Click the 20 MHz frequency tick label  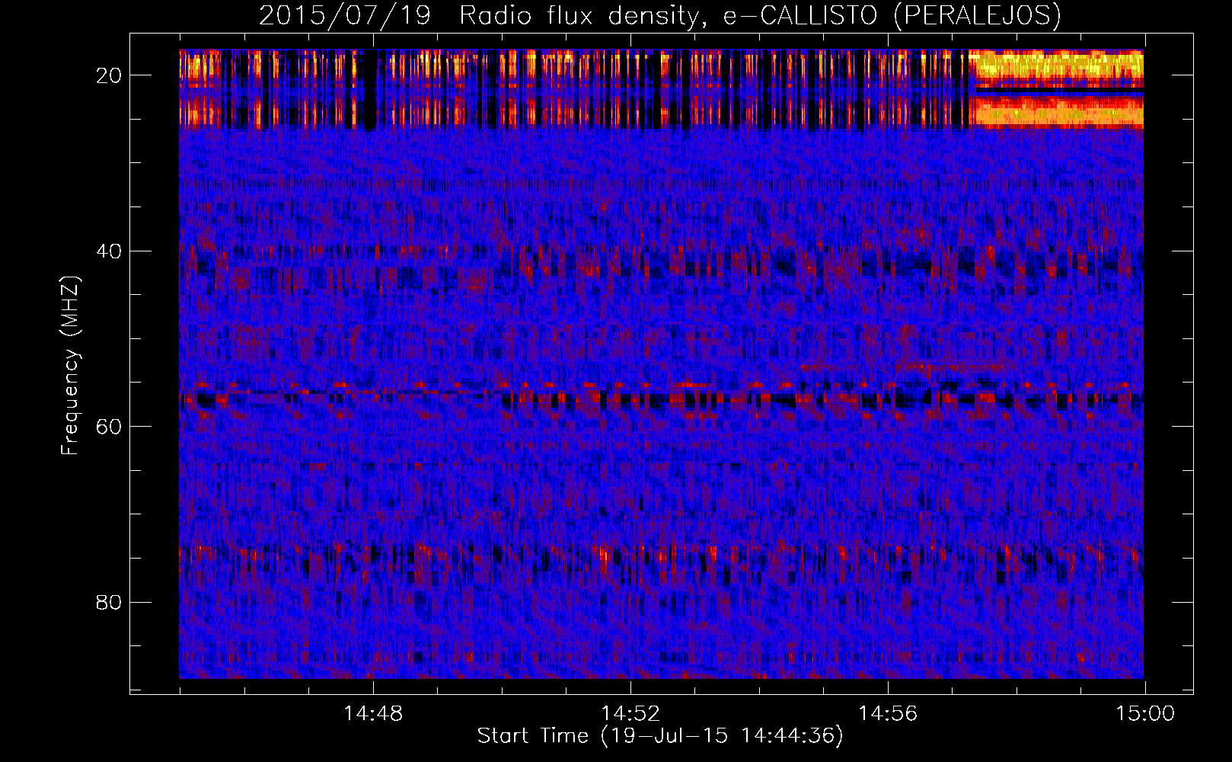pos(110,75)
